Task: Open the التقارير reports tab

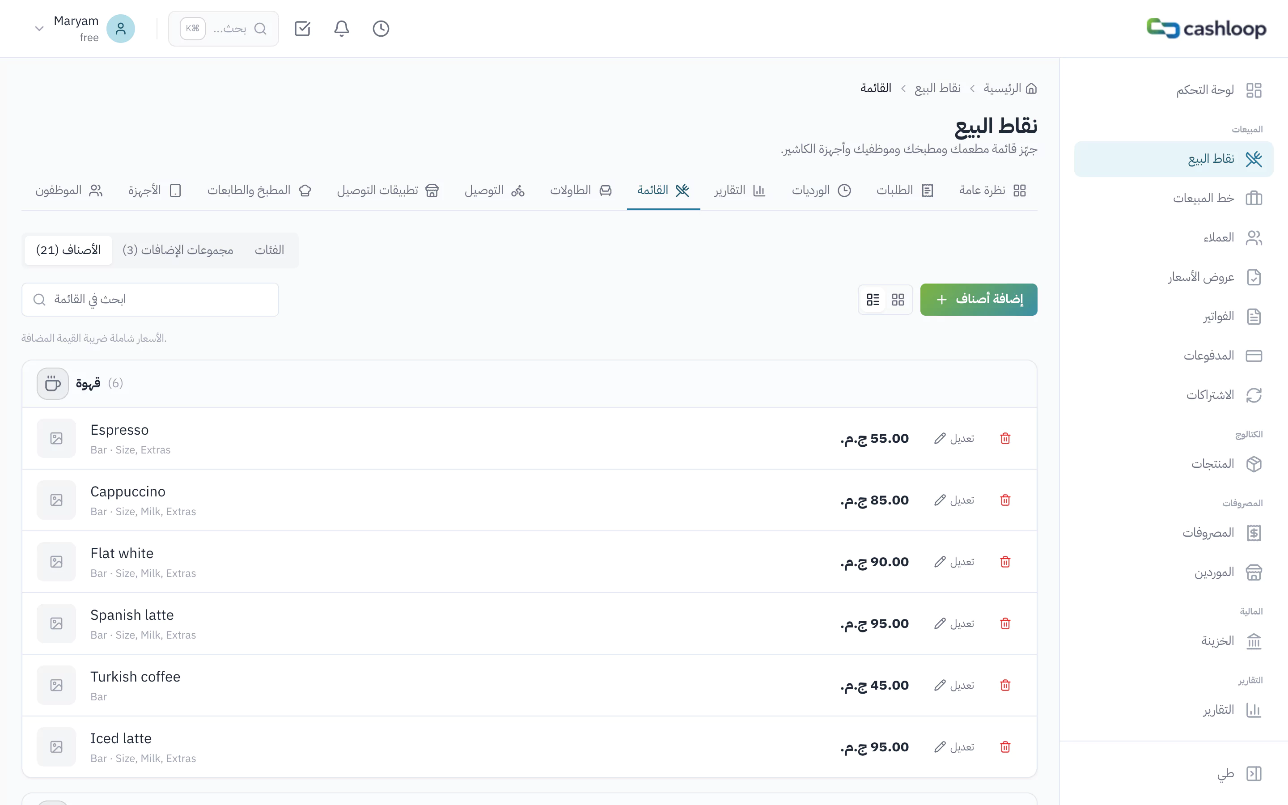Action: [x=740, y=191]
